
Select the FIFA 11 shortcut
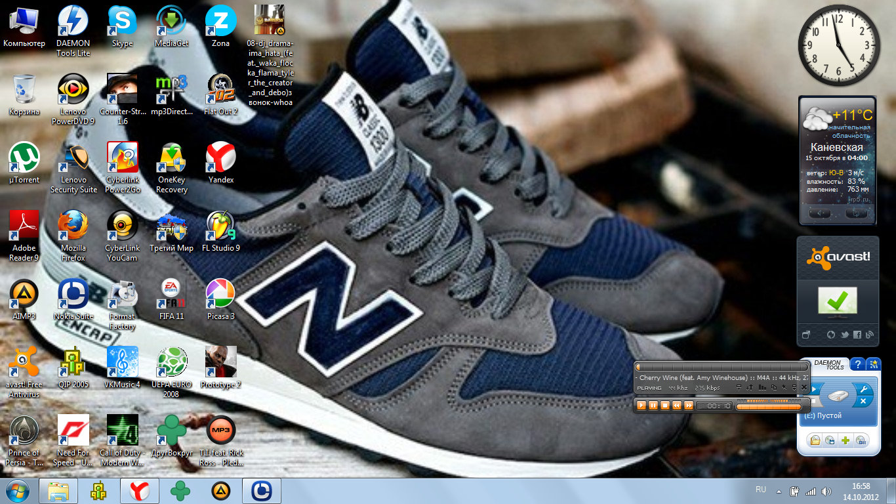tap(172, 300)
